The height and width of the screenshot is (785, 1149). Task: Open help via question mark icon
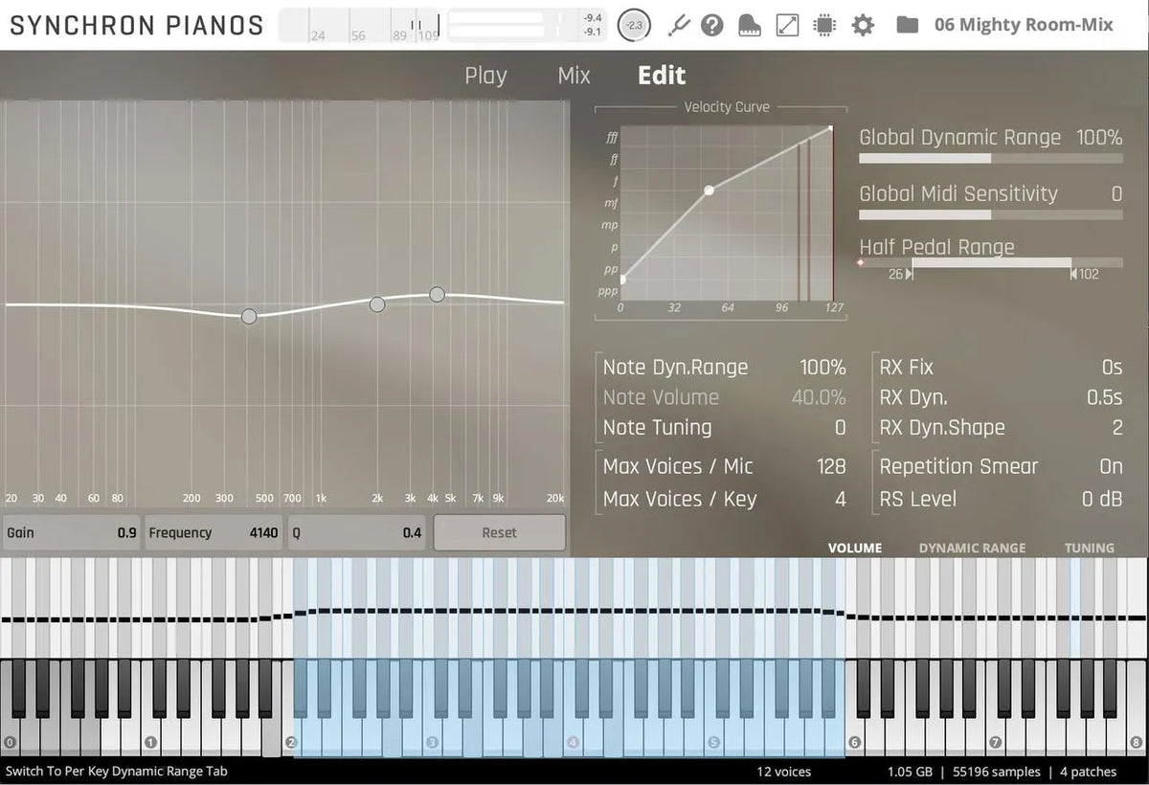coord(711,25)
